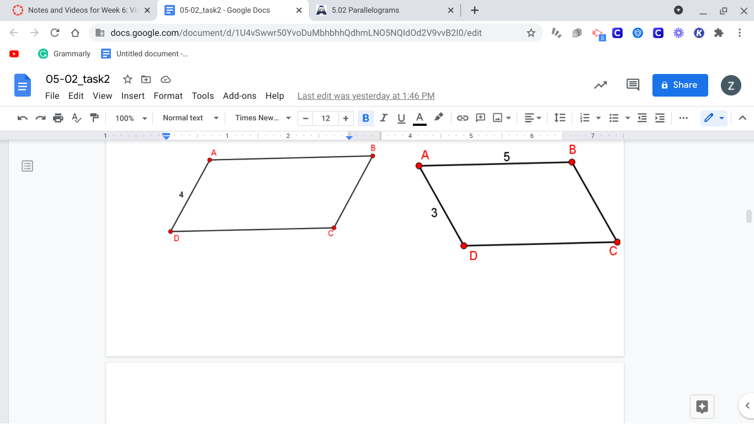
Task: Decrease indent of paragraph
Action: pos(642,118)
